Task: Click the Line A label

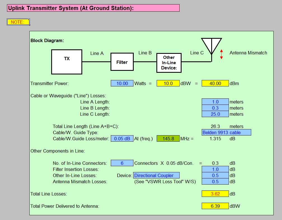Action: click(x=97, y=54)
